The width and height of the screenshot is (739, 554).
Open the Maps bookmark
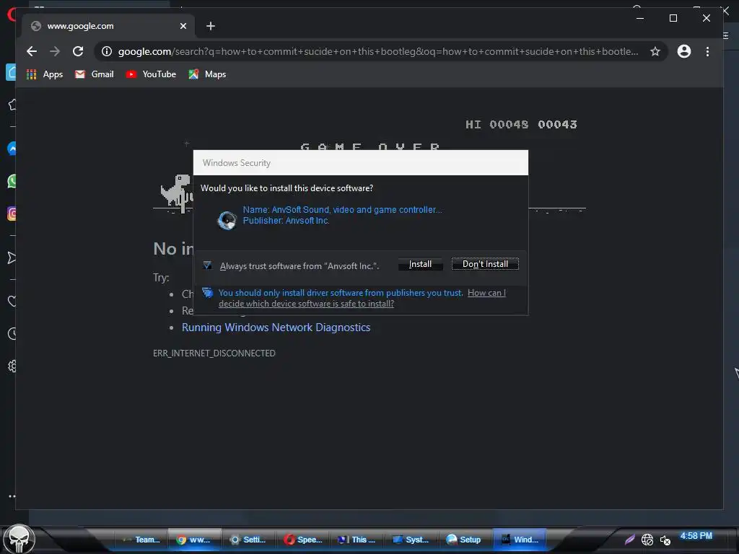click(207, 74)
